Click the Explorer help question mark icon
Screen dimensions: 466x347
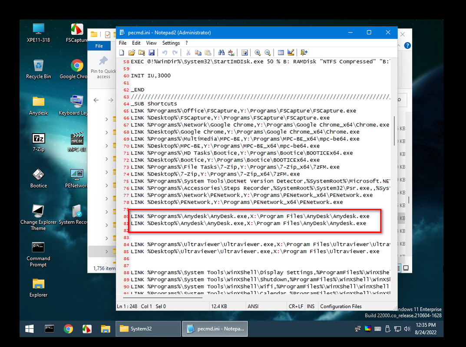(x=407, y=46)
